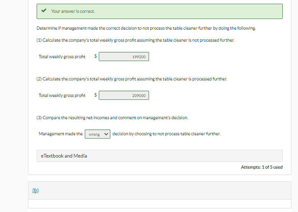
Task: Click the "Management made the" text
Action: tap(61, 134)
